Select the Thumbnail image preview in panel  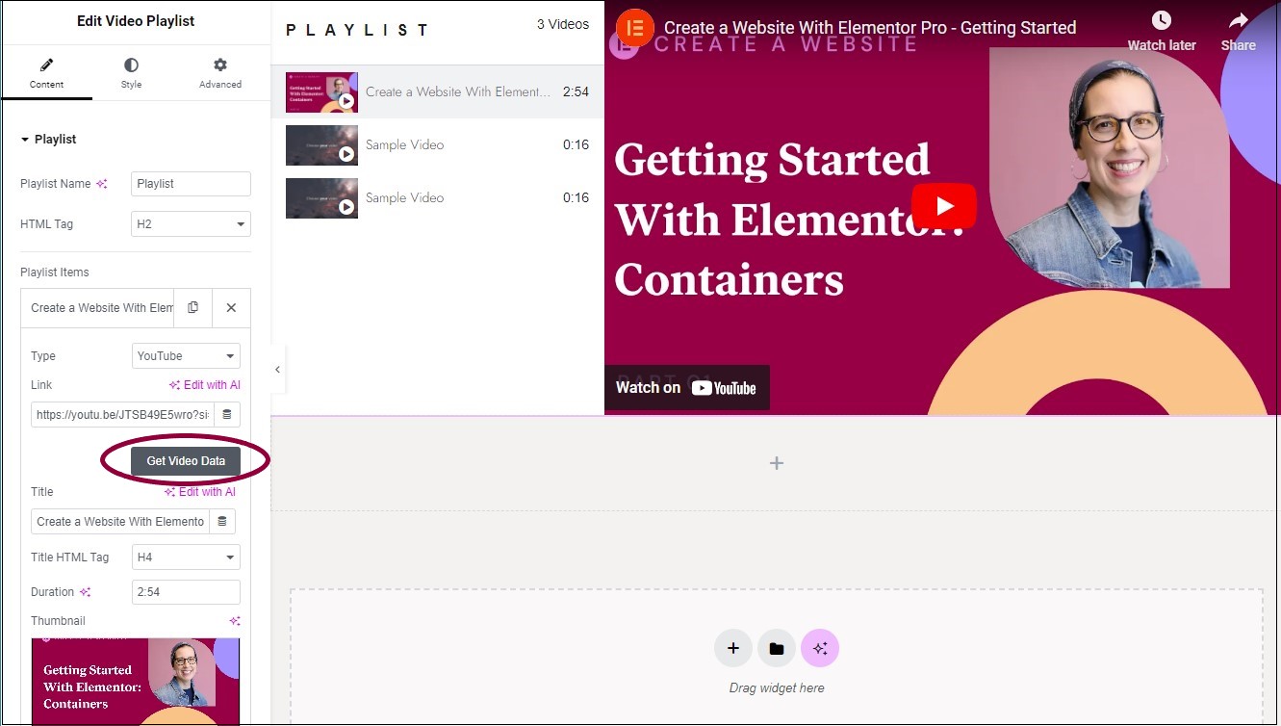(x=136, y=681)
